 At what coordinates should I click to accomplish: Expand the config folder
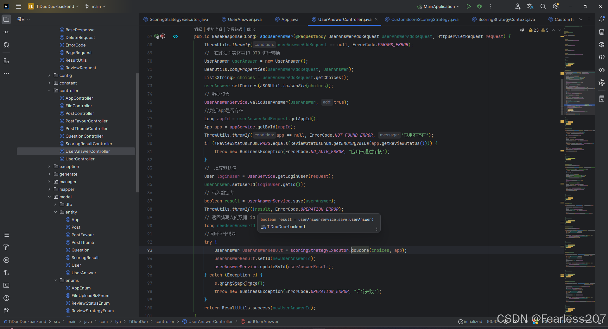49,75
